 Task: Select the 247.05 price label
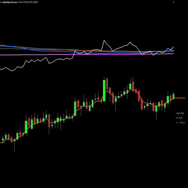(x=180, y=114)
